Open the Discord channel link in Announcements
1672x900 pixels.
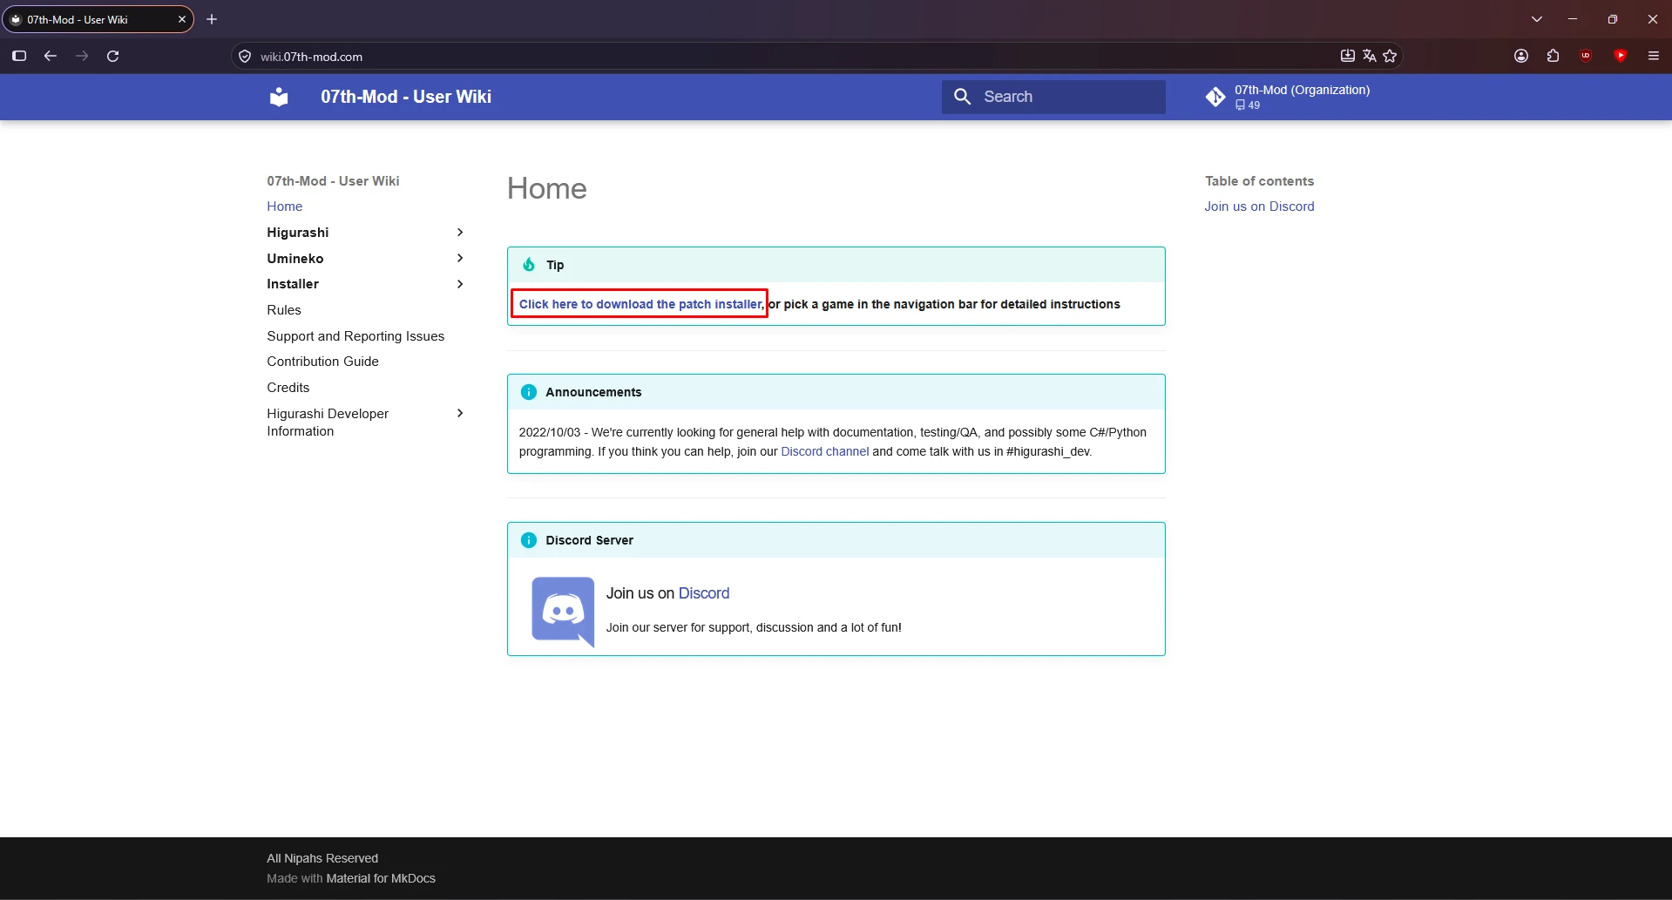tap(824, 451)
